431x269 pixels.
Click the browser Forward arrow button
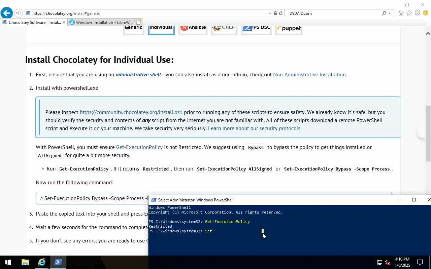pos(19,13)
